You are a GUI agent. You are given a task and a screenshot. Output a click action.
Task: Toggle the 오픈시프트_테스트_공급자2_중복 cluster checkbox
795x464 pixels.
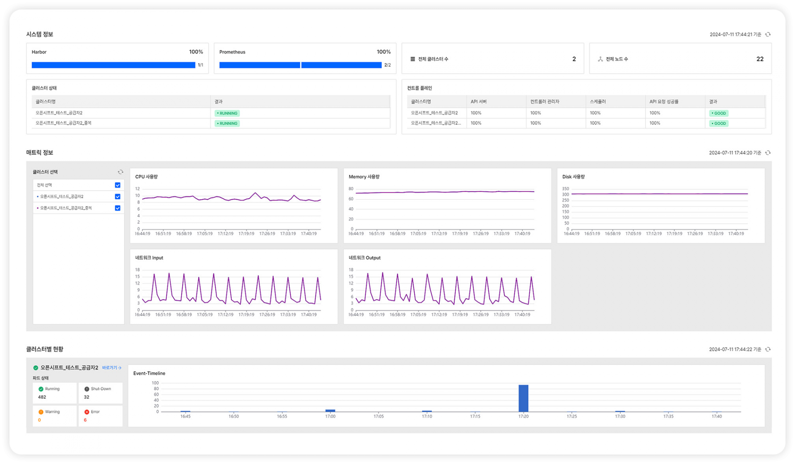118,208
